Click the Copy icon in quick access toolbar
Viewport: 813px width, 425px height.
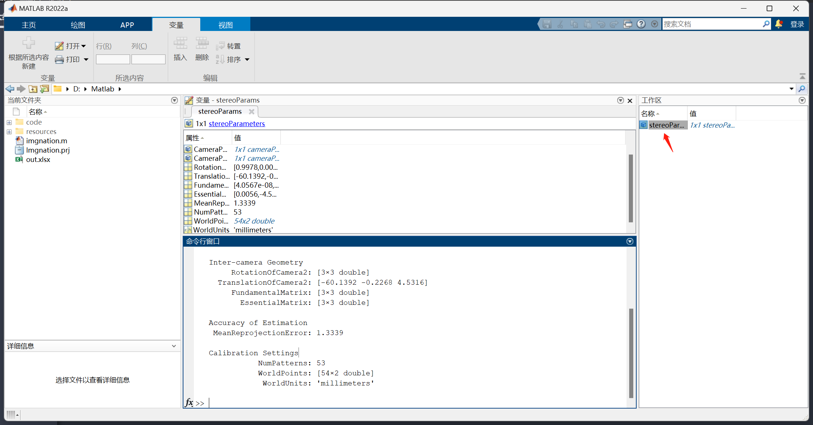(x=574, y=24)
